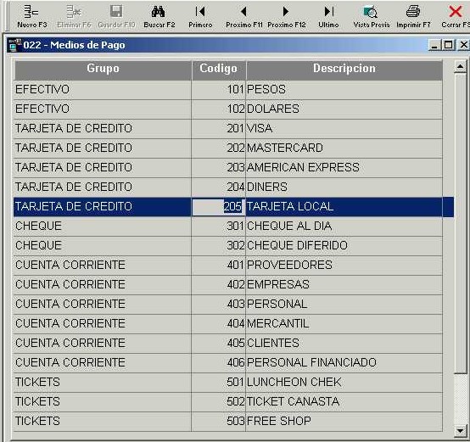
Task: Maximize the Medios de Pago window
Action: (x=448, y=45)
